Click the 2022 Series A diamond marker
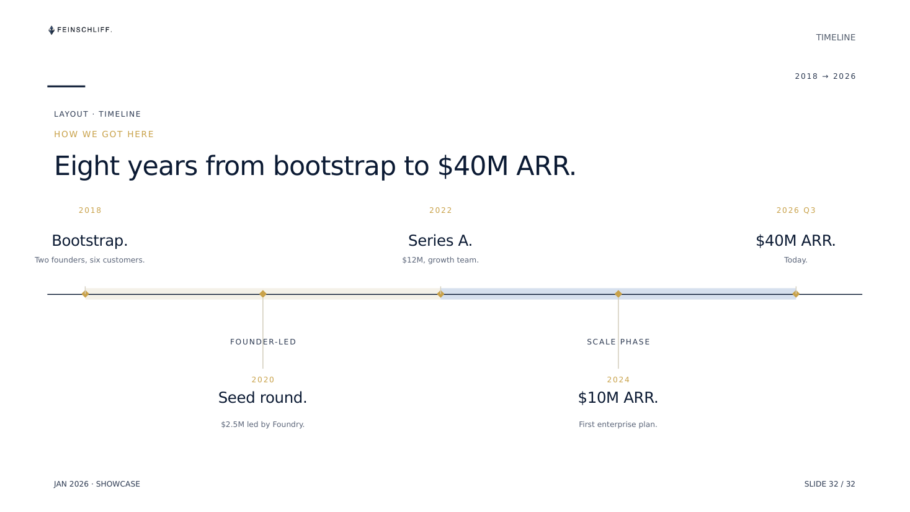Screen dimensions: 910x512 click(440, 294)
